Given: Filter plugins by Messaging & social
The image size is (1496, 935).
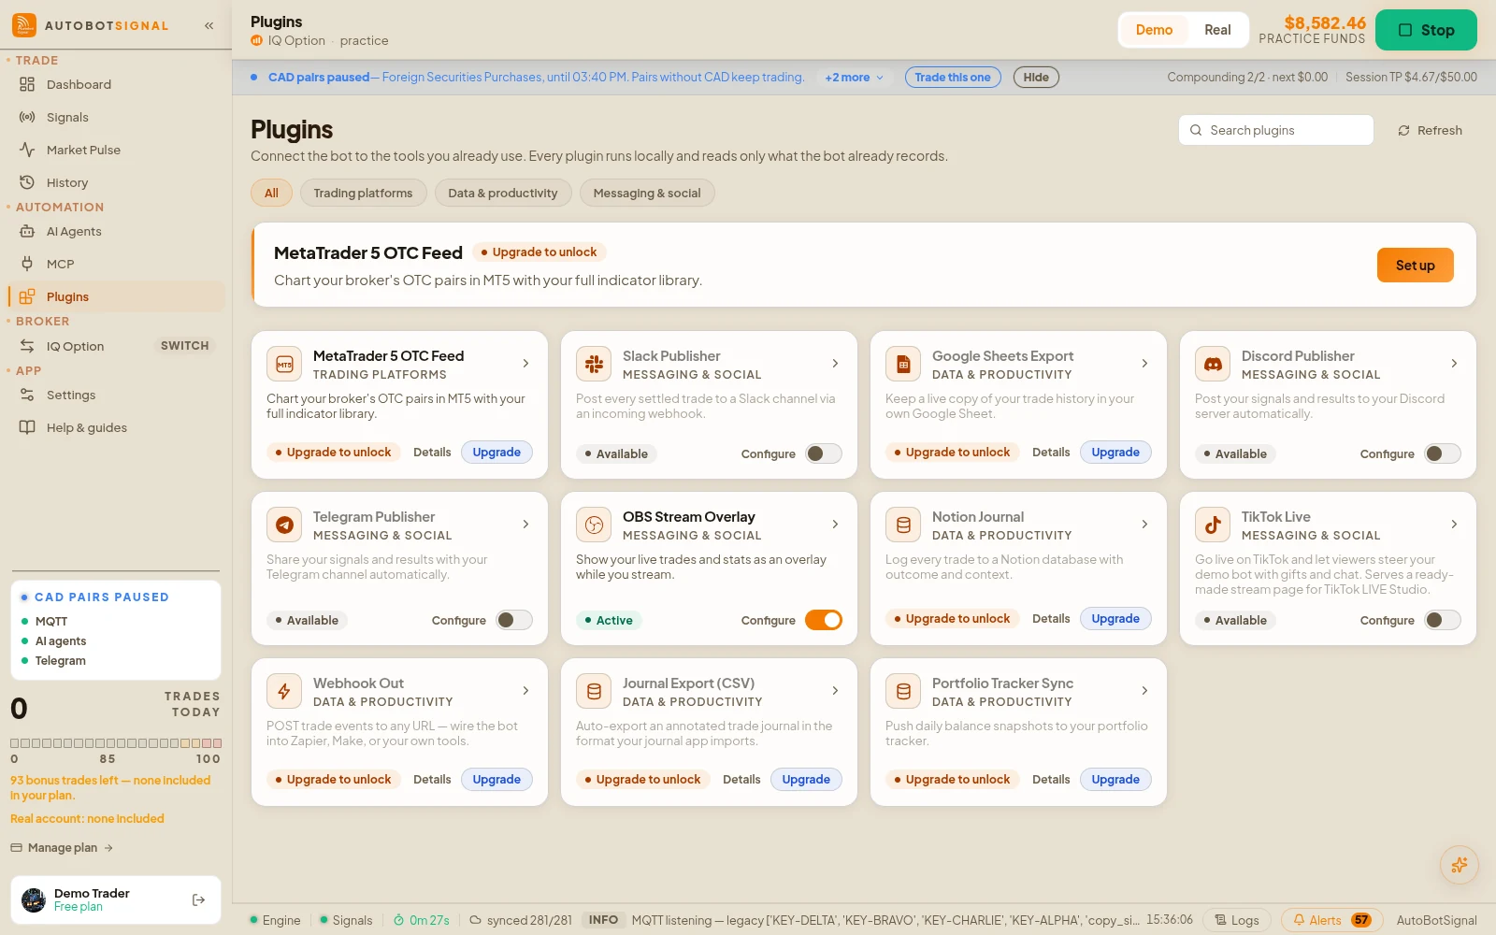Looking at the screenshot, I should [x=647, y=193].
